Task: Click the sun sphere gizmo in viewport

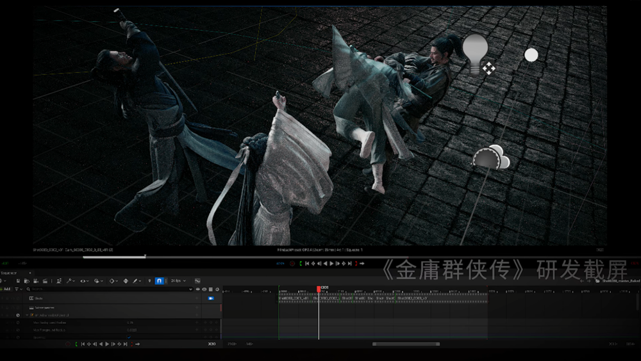Action: (x=531, y=55)
